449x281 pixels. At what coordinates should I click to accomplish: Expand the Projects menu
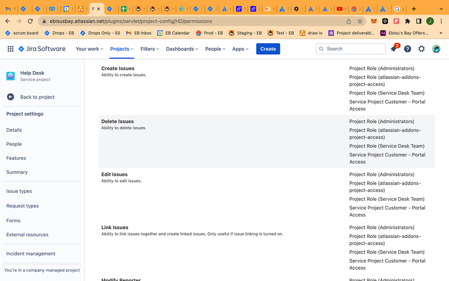click(122, 49)
